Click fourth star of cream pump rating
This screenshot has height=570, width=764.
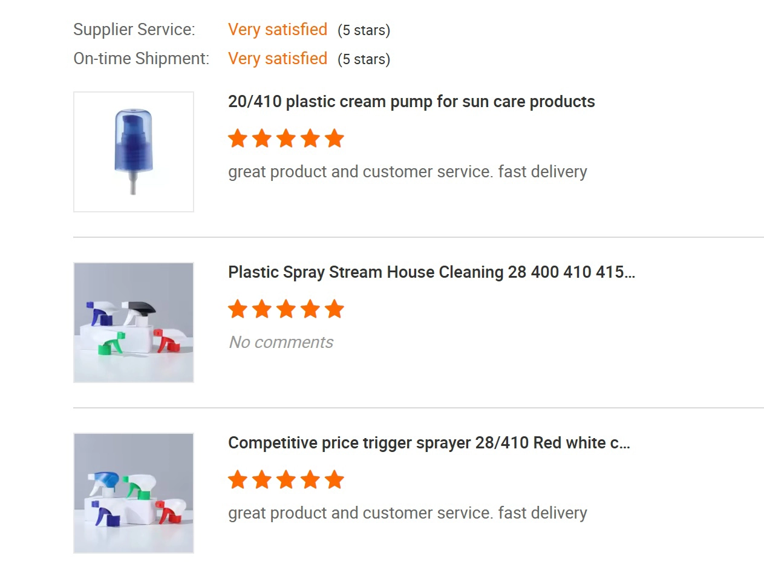[310, 139]
